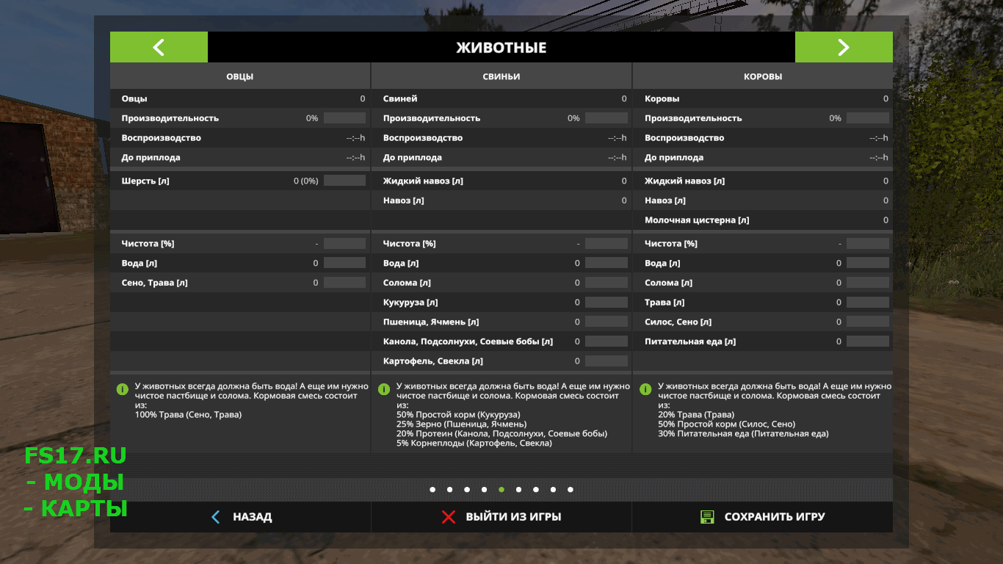The image size is (1003, 564).
Task: Click the КОРОВЫ column header
Action: [x=763, y=76]
